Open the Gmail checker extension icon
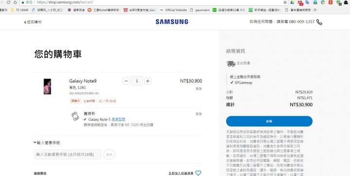350x176 pixels. pos(300,3)
